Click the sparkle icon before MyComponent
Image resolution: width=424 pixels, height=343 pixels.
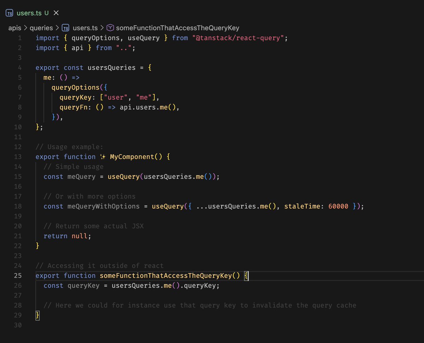tap(103, 156)
